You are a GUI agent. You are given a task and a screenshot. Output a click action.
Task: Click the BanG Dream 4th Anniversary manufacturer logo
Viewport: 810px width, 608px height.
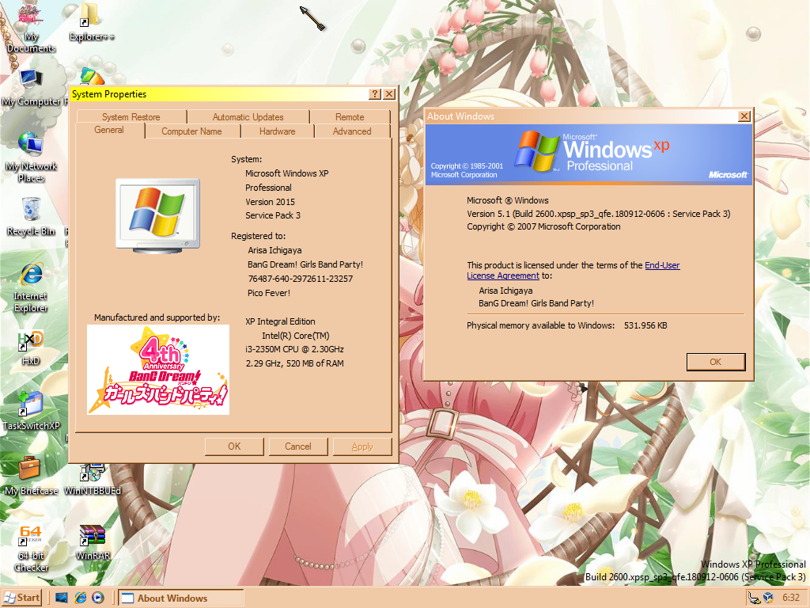(x=158, y=369)
